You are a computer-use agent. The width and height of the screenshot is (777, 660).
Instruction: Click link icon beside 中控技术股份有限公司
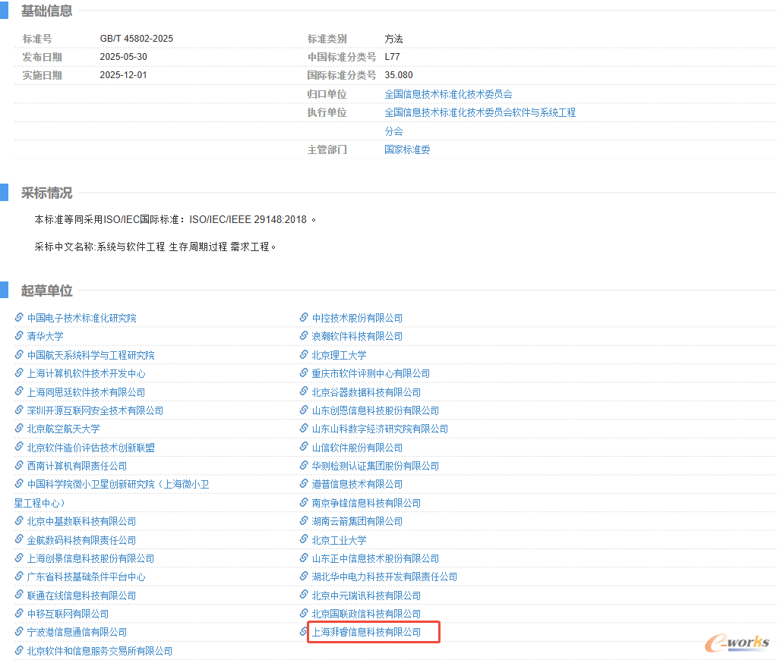tap(304, 317)
